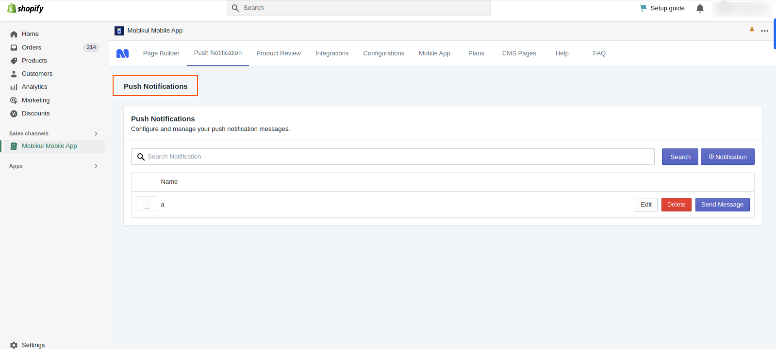Open the three-dots more actions menu
Image resolution: width=776 pixels, height=349 pixels.
tap(764, 31)
